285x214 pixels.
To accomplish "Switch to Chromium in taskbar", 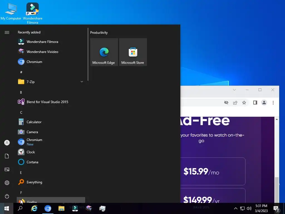I will tap(48, 208).
